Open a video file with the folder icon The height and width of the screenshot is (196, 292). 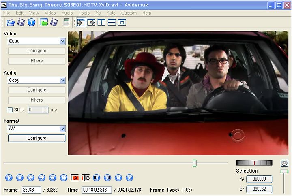pos(11,23)
